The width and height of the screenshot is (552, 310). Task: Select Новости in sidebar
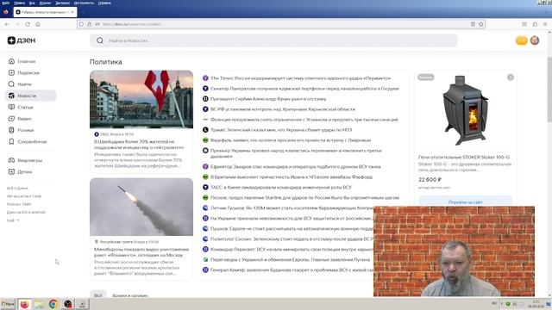click(30, 96)
